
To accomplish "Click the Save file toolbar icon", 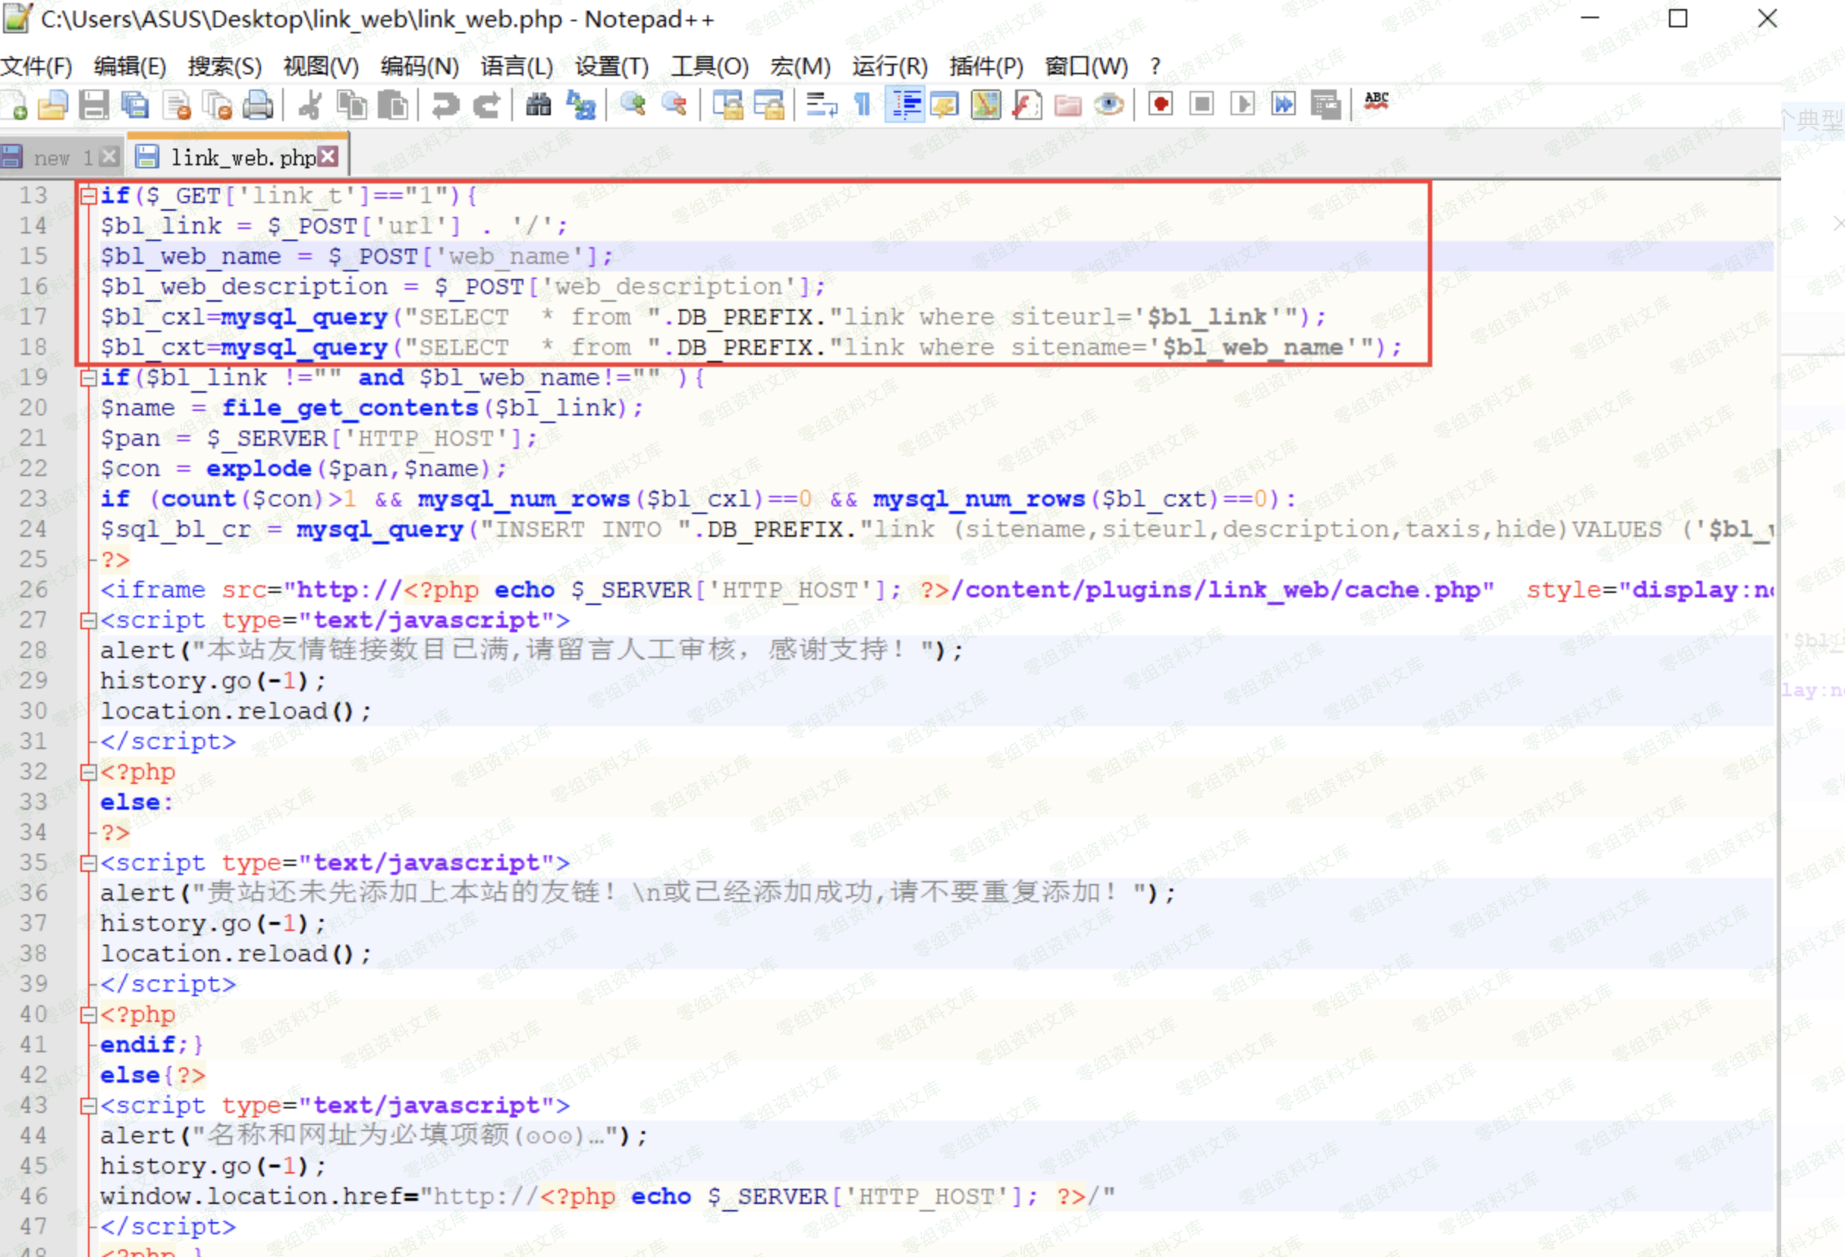I will click(x=93, y=105).
